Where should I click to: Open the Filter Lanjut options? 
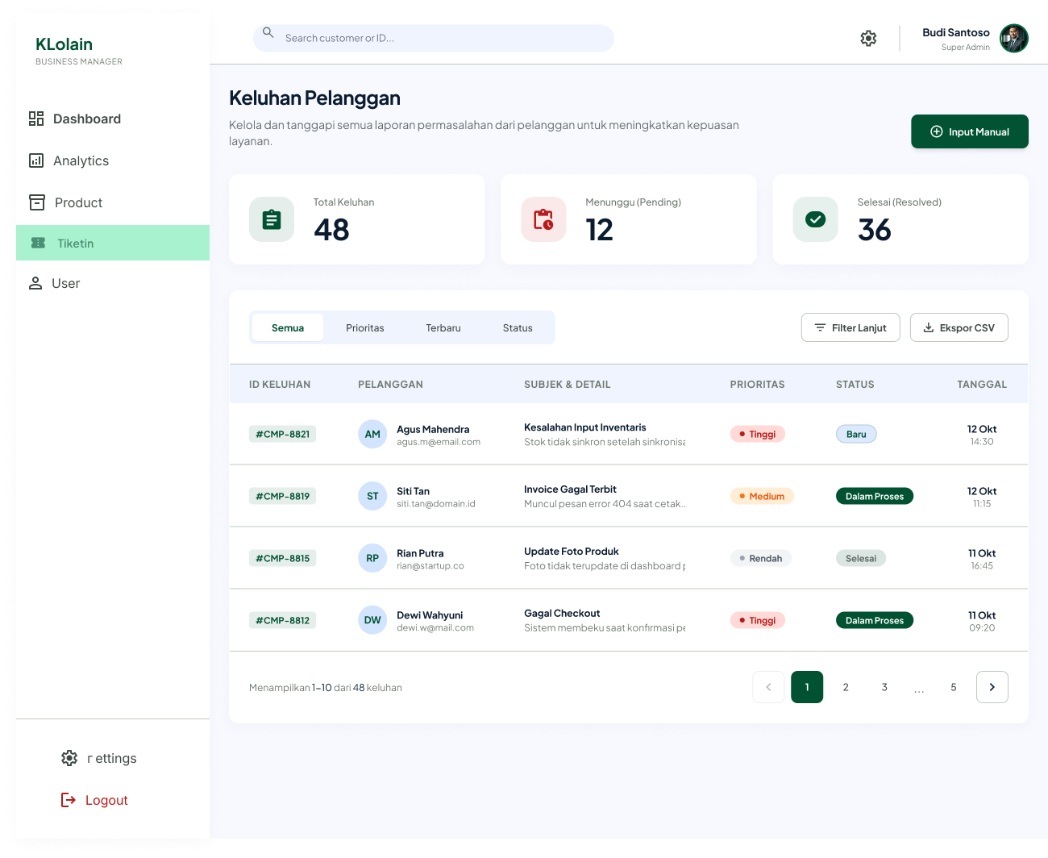pyautogui.click(x=850, y=327)
